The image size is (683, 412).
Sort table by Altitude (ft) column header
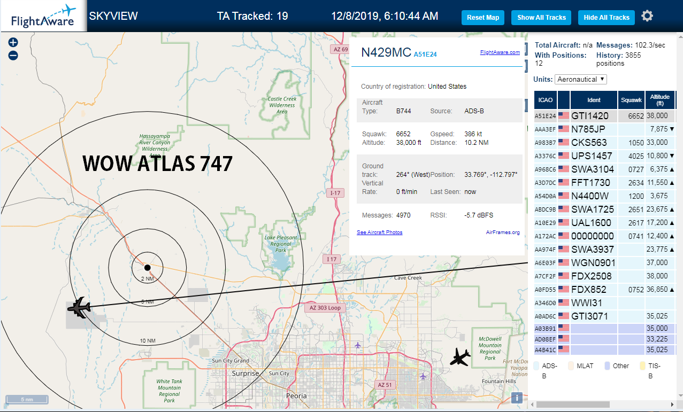(x=660, y=100)
